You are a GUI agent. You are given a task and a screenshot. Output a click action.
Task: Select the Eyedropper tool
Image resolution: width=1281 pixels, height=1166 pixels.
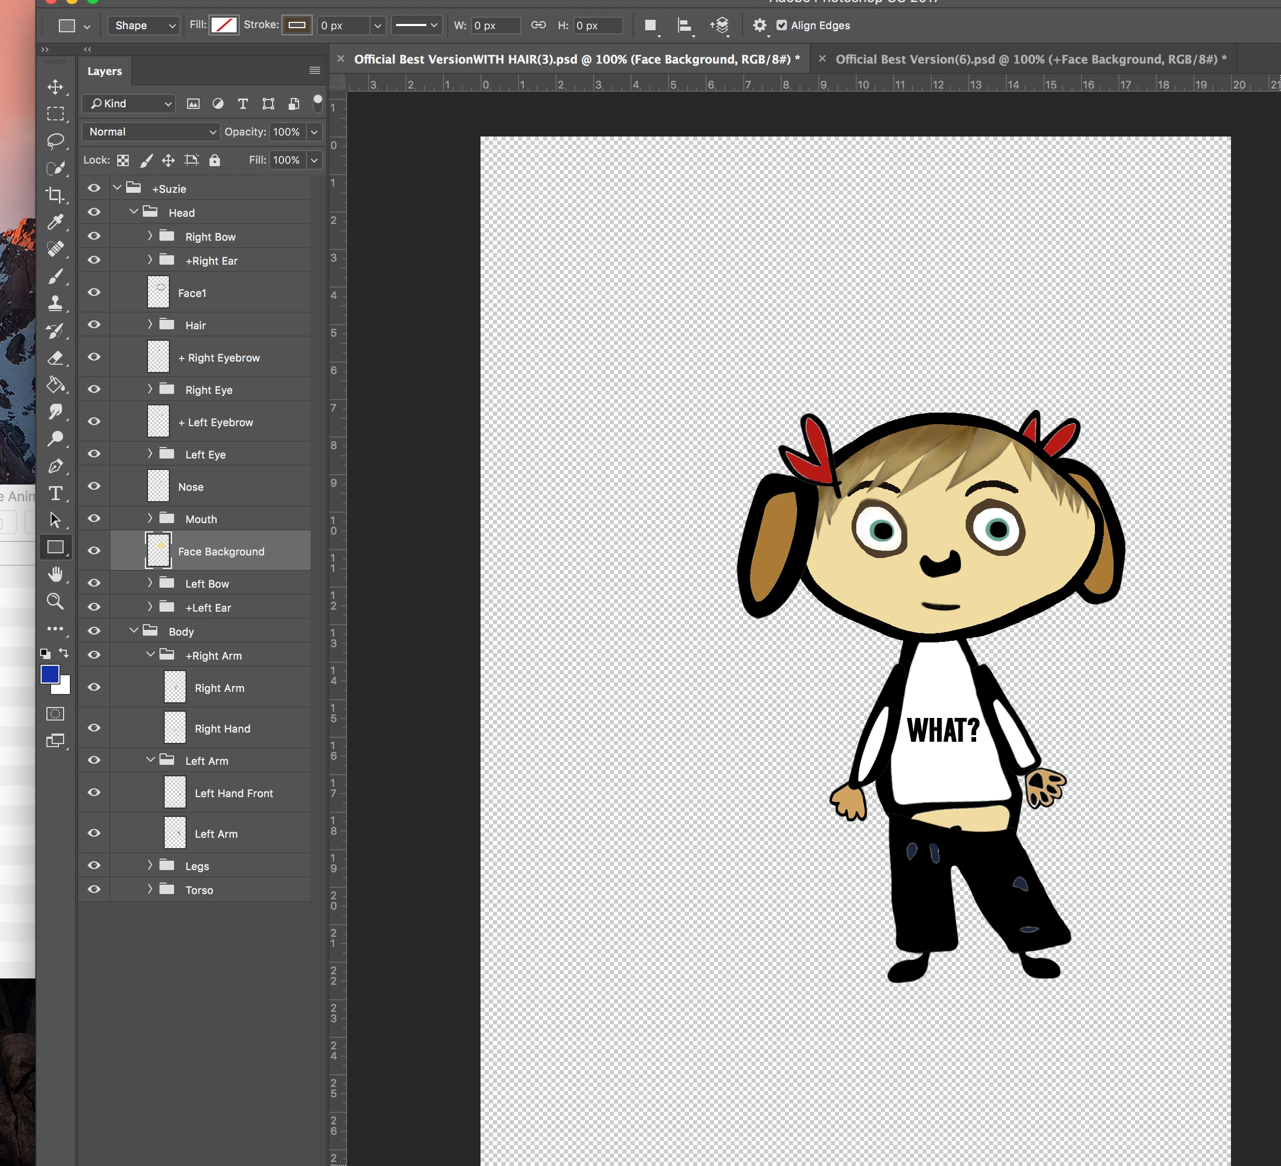55,221
